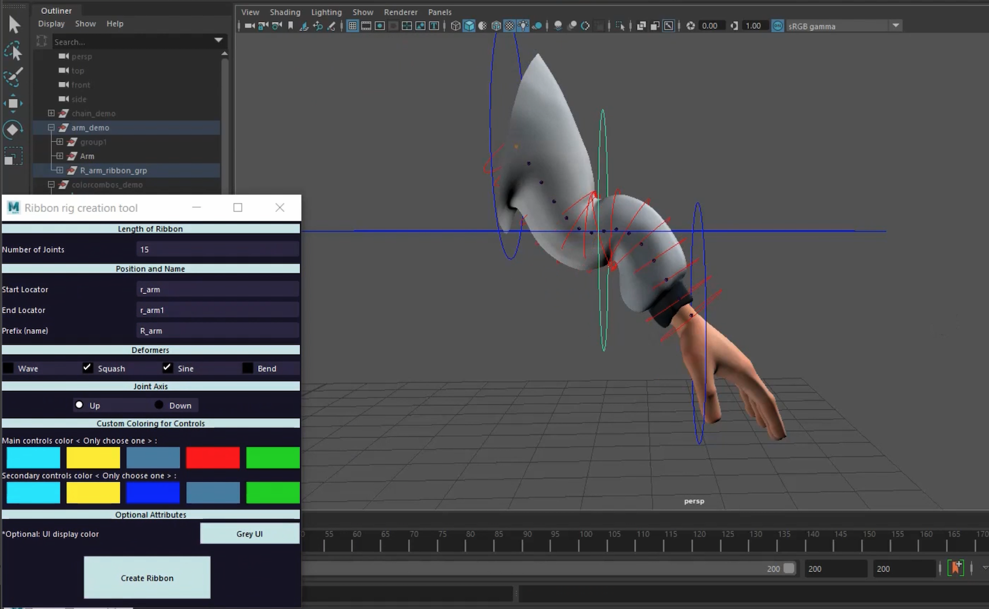Pick yellow secondary controls color
989x609 pixels.
[x=93, y=493]
